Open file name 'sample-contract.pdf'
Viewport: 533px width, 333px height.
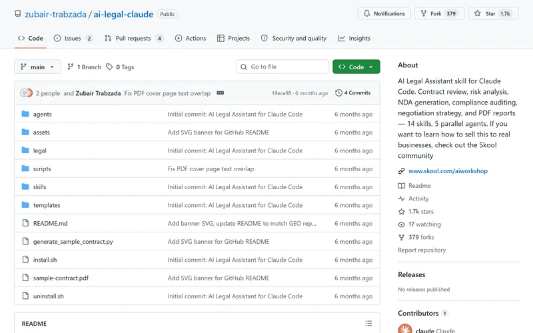(61, 278)
